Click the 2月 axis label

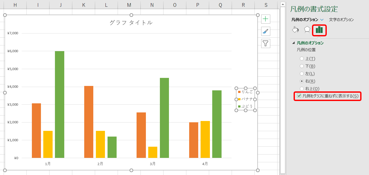click(100, 164)
